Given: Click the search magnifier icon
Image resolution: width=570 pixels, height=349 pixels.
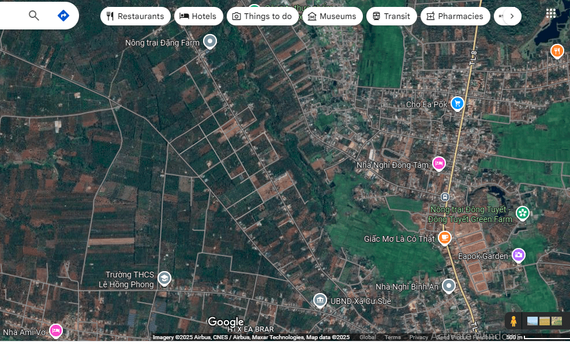Looking at the screenshot, I should click(34, 16).
